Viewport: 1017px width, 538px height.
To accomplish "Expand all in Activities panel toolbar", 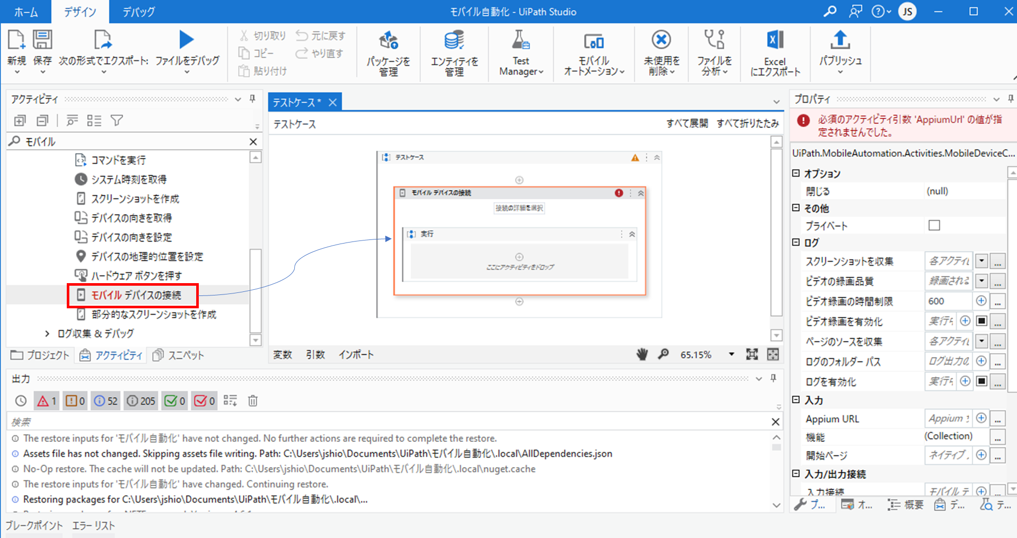I will click(x=20, y=121).
